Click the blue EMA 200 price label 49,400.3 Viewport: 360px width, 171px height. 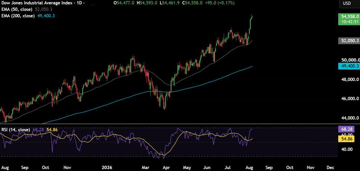(x=350, y=66)
